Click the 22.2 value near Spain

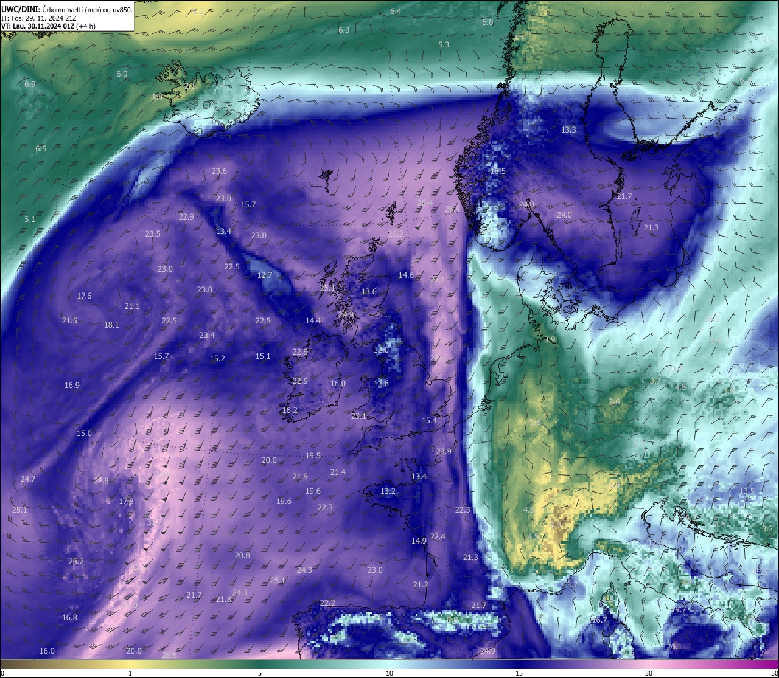point(327,603)
